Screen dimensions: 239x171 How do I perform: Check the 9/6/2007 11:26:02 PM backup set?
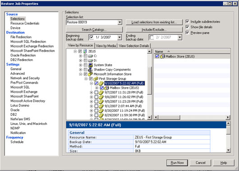[97, 97]
